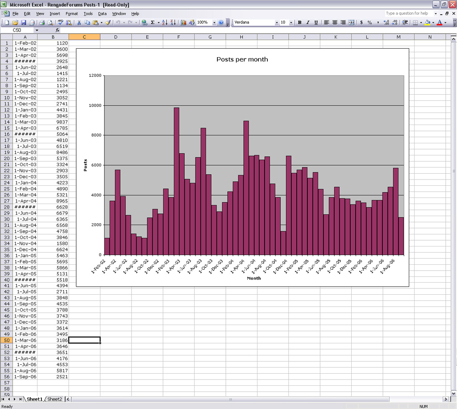The width and height of the screenshot is (457, 409).
Task: Toggle italic formatting
Action: pyautogui.click(x=307, y=22)
